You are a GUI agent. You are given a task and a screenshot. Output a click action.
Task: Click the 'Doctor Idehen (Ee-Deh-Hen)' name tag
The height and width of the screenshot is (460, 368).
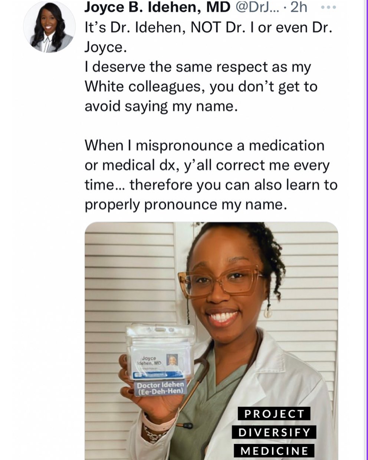click(161, 388)
